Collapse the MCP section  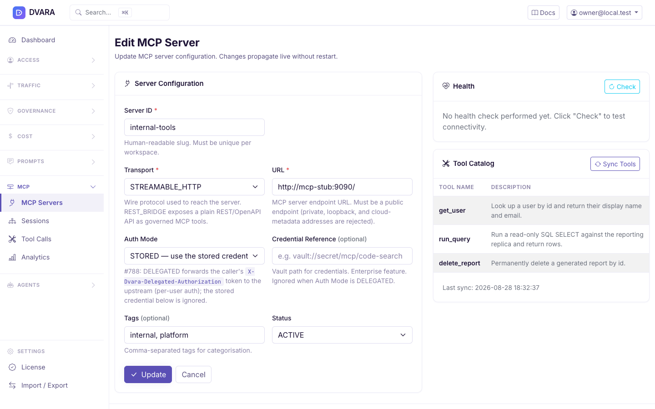(x=52, y=187)
